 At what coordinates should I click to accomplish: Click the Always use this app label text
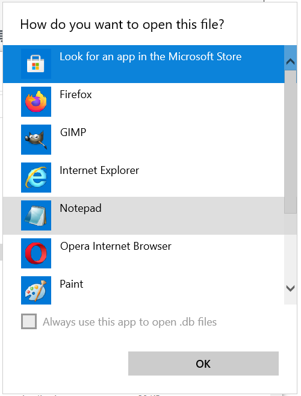(129, 322)
